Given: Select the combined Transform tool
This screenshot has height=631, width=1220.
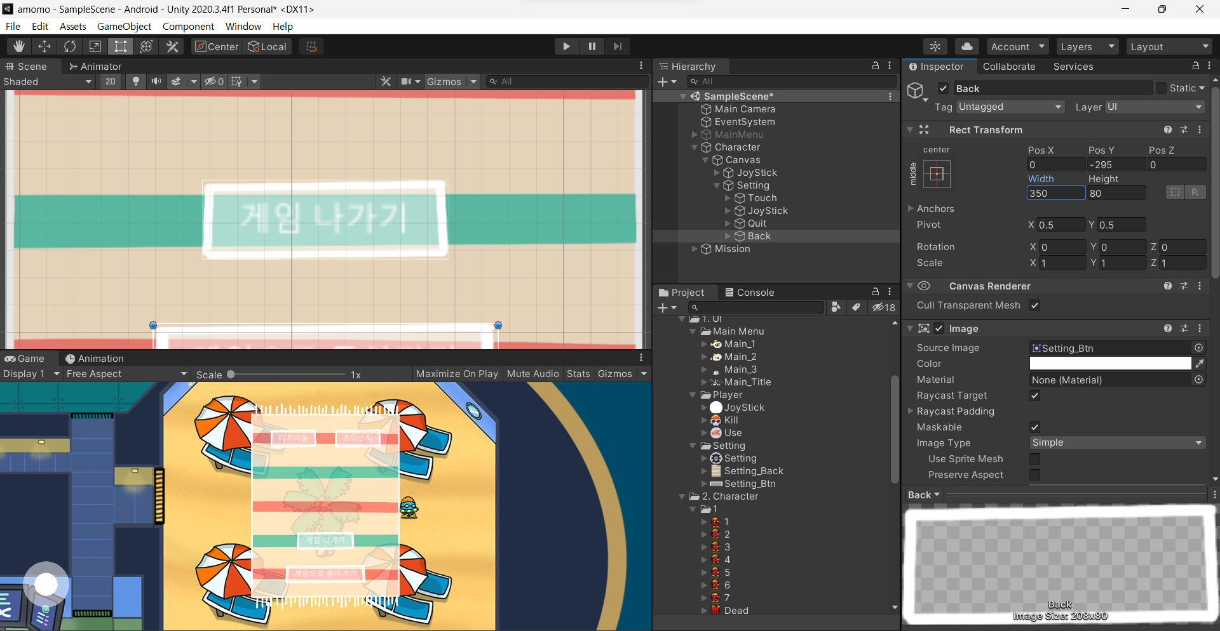Looking at the screenshot, I should pos(146,46).
